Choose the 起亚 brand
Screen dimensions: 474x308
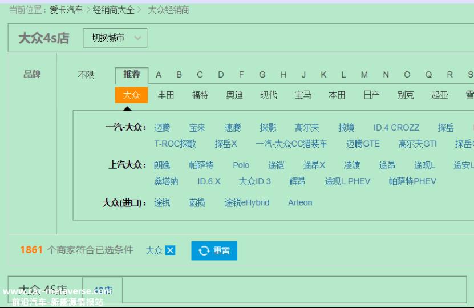point(440,95)
